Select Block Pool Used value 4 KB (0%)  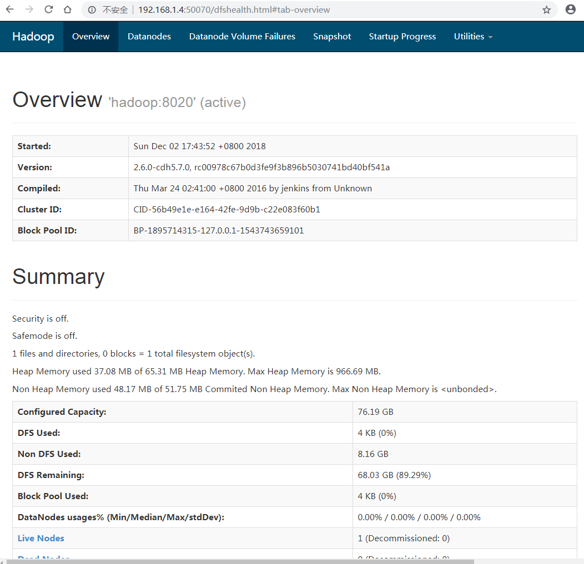point(377,496)
